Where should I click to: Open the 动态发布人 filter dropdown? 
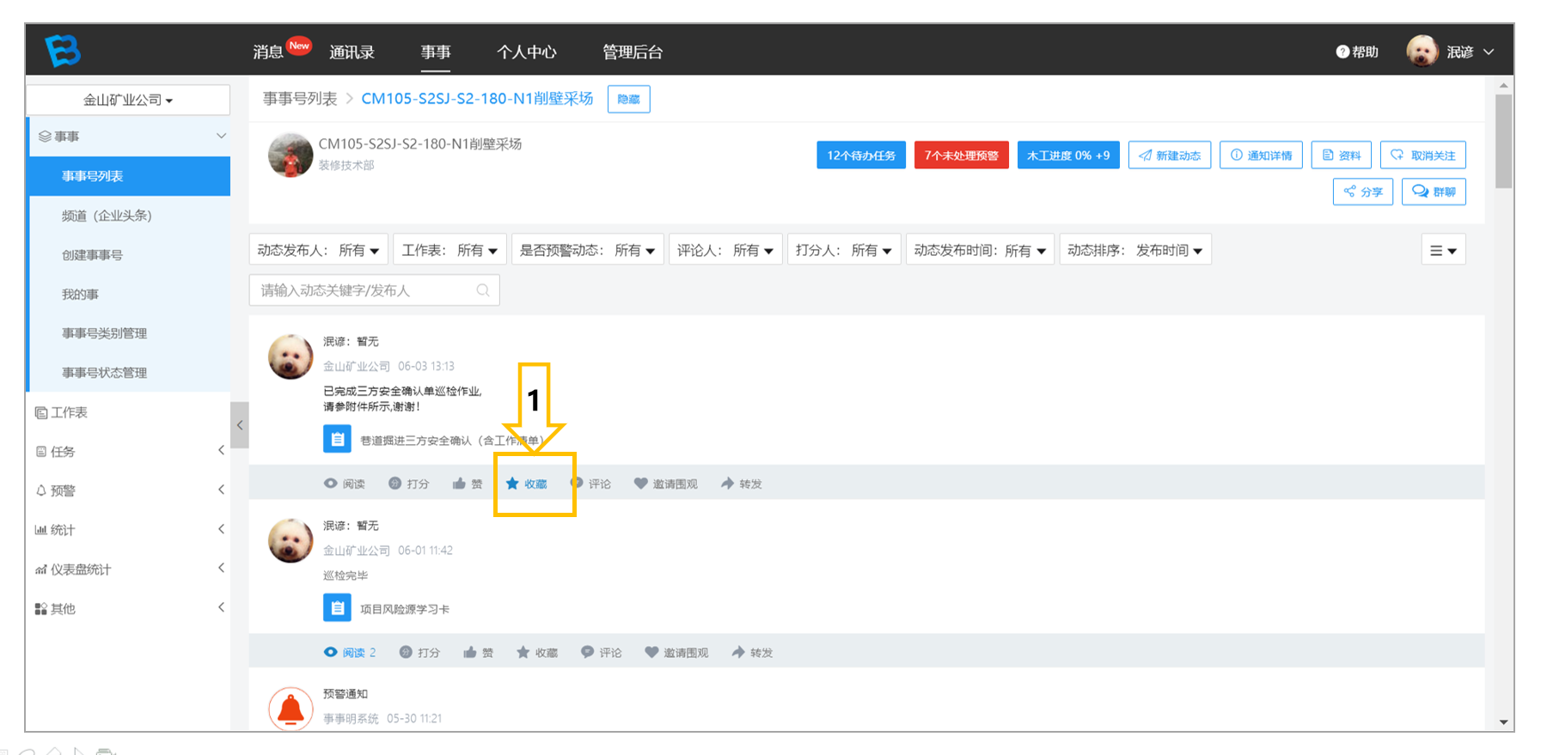click(318, 250)
